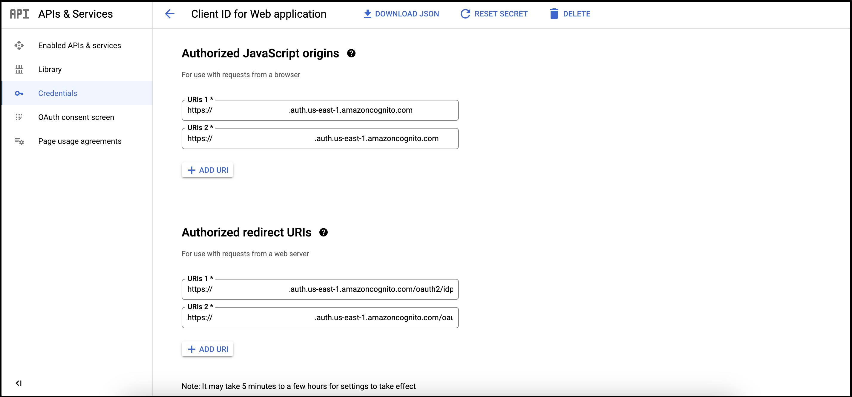Delete this client ID
Screen dimensions: 852x397
tap(570, 14)
